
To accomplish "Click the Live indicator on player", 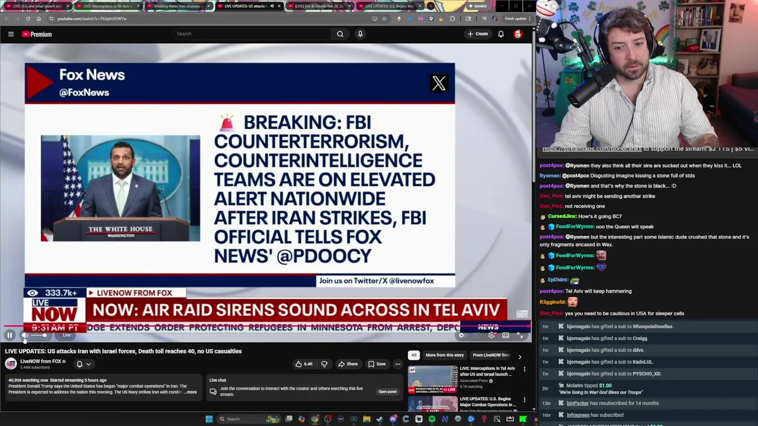I will click(66, 335).
